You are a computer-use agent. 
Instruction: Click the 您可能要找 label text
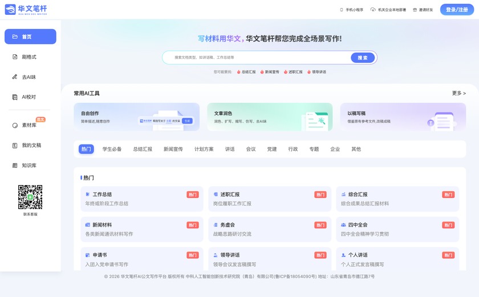click(x=223, y=72)
